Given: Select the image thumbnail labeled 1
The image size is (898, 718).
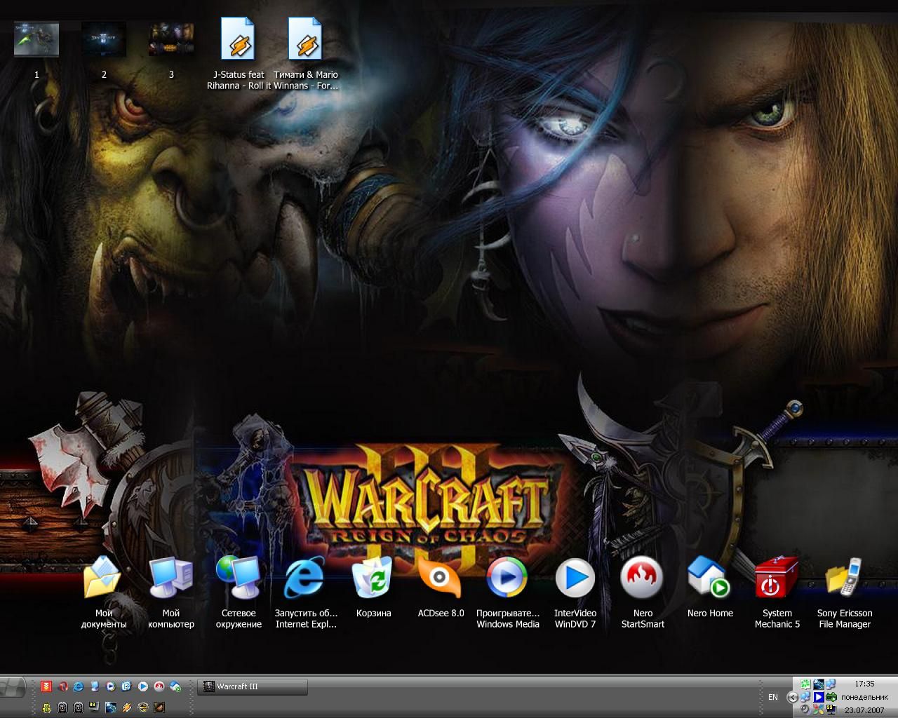Looking at the screenshot, I should pos(36,39).
